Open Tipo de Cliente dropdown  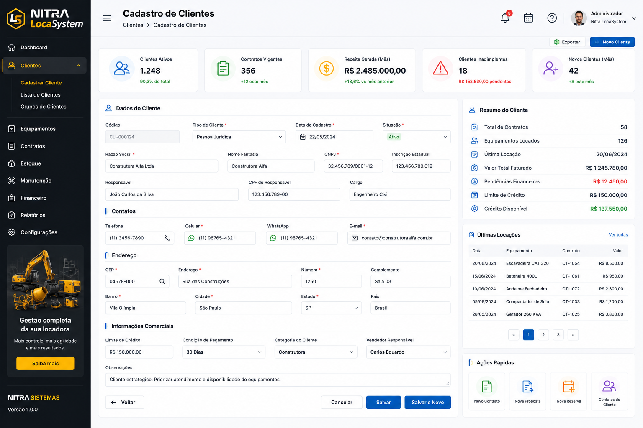coord(239,137)
